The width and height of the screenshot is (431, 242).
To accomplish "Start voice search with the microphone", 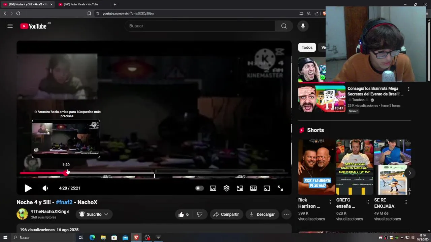I will tap(303, 26).
